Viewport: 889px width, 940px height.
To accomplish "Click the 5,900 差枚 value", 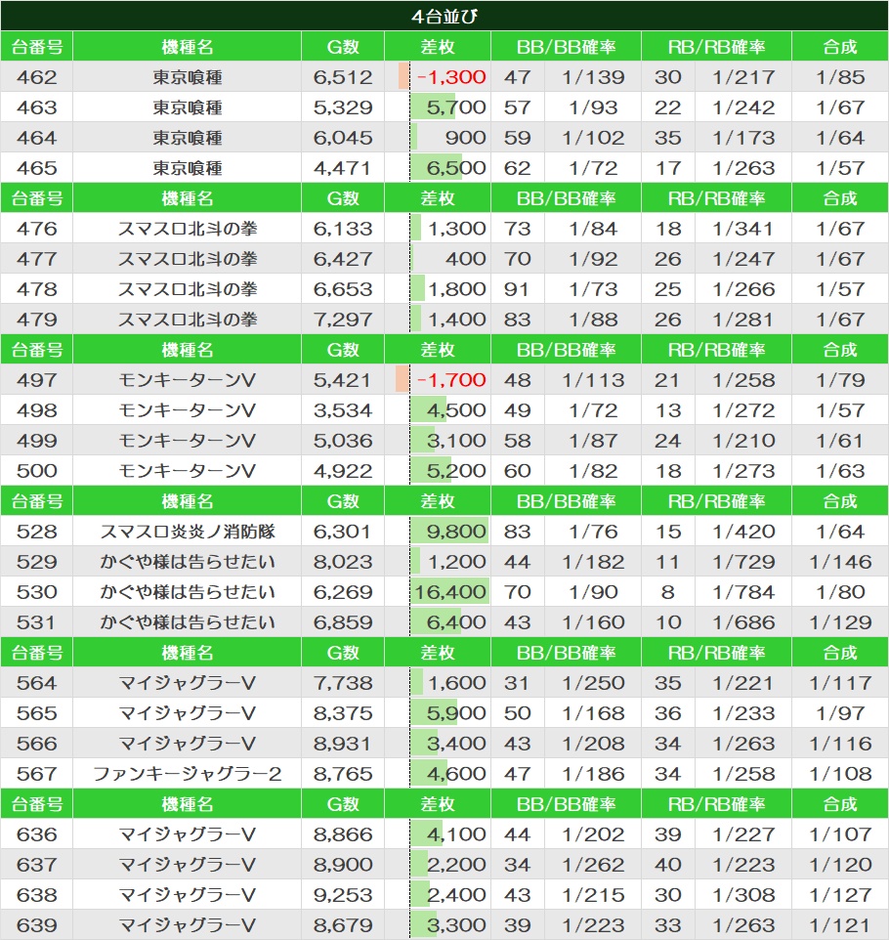I will click(455, 712).
